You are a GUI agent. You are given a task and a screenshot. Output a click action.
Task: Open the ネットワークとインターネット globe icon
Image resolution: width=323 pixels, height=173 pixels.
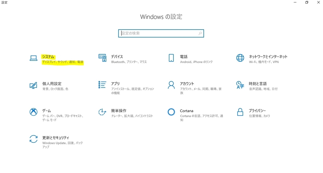point(240,58)
